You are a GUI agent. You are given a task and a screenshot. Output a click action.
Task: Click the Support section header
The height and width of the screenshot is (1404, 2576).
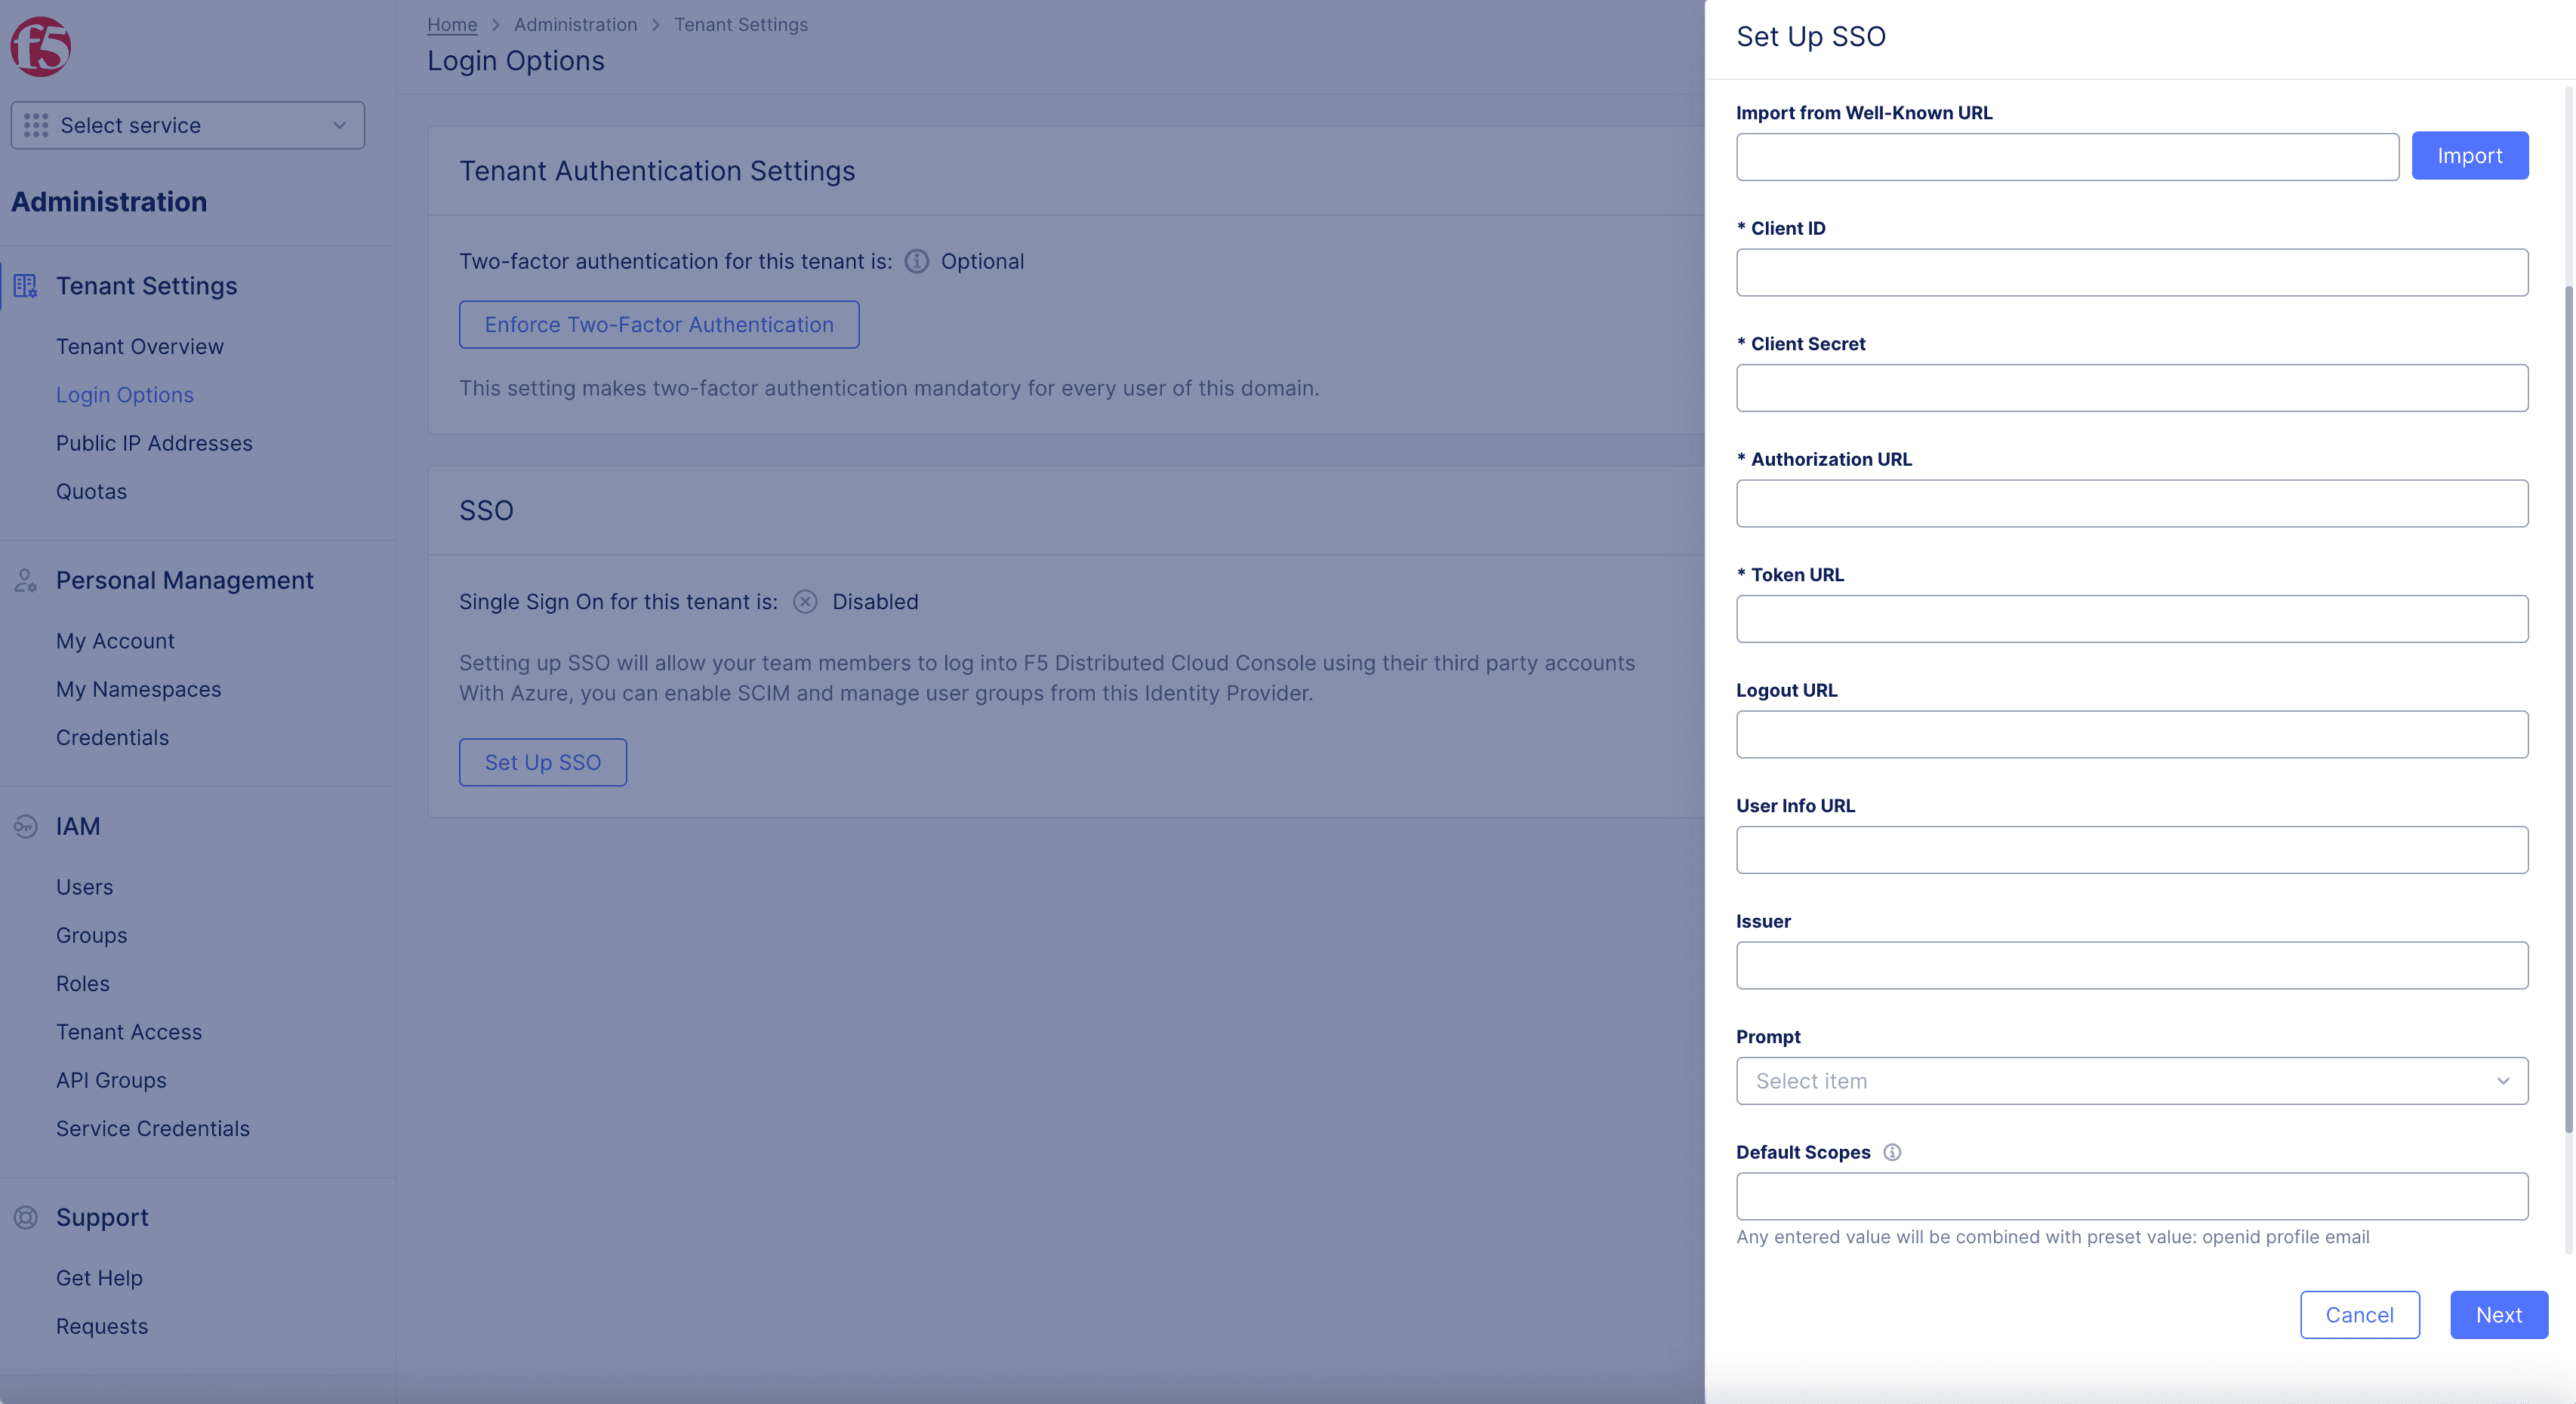pyautogui.click(x=102, y=1217)
